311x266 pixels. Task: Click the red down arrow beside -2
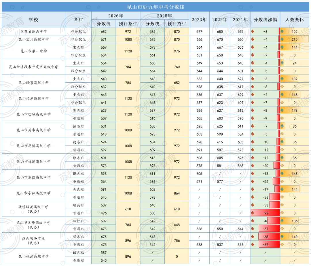[x=253, y=94]
